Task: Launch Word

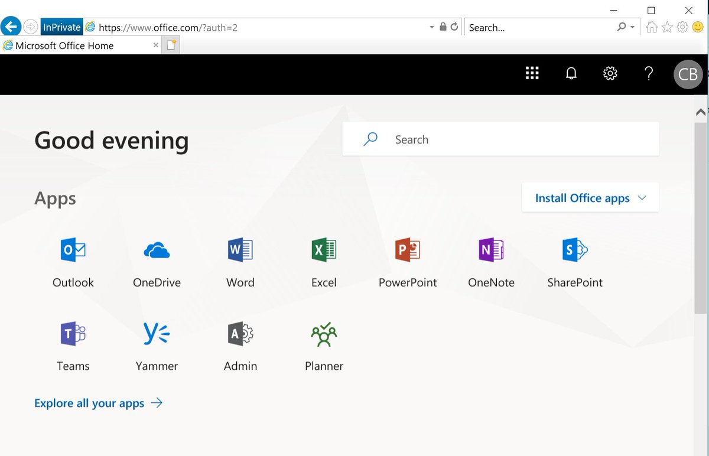Action: click(x=240, y=260)
